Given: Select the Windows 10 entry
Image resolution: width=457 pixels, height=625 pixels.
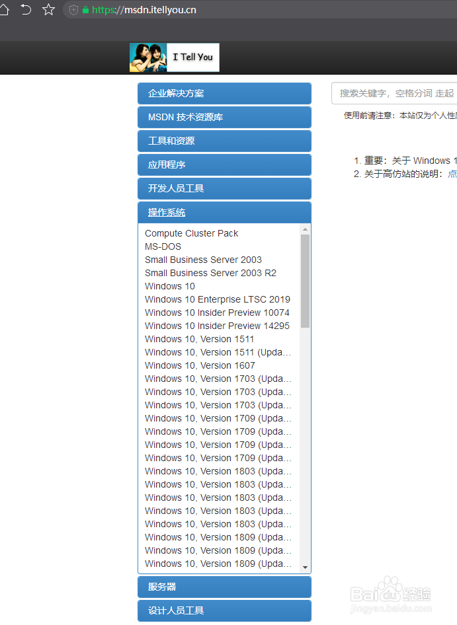Looking at the screenshot, I should point(169,286).
